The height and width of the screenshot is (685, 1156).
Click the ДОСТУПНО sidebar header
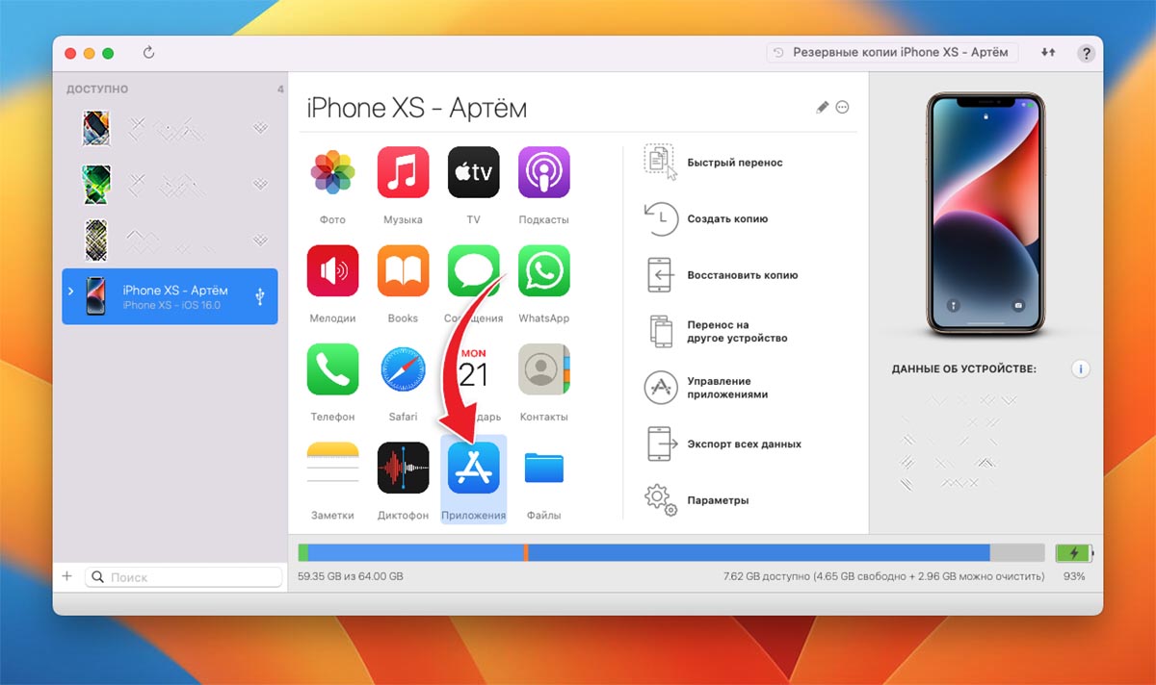(96, 89)
